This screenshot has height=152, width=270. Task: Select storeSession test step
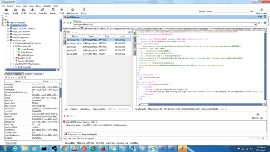point(27,52)
